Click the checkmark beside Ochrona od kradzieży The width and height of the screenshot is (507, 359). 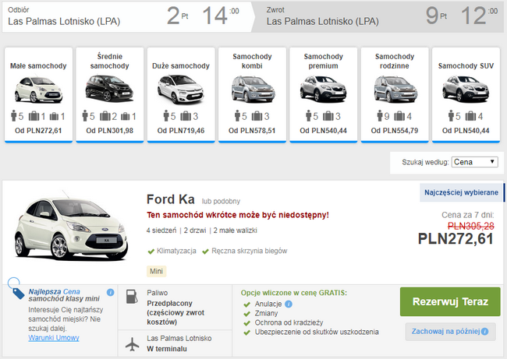247,323
